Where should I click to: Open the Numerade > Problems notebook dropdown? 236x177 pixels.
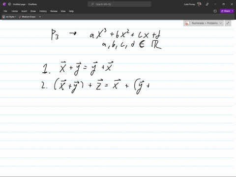tap(204, 23)
